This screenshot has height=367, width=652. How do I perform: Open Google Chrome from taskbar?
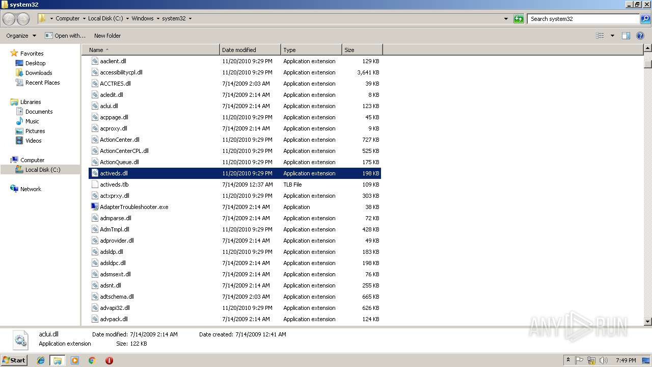click(x=92, y=360)
